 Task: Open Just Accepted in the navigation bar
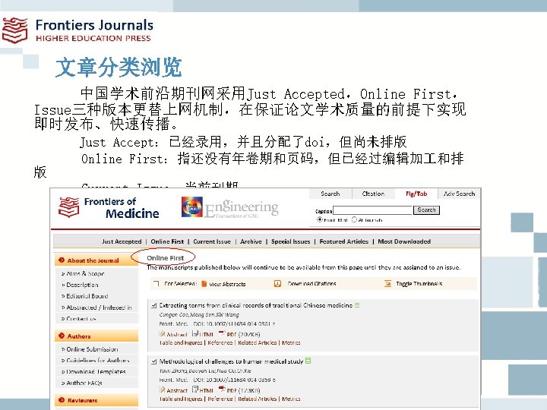pyautogui.click(x=122, y=241)
